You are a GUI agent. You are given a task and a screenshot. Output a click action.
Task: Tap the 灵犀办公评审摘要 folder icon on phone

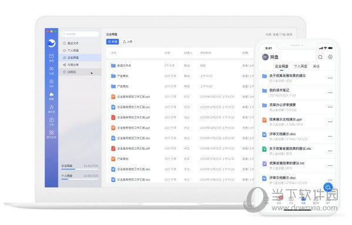tap(264, 105)
